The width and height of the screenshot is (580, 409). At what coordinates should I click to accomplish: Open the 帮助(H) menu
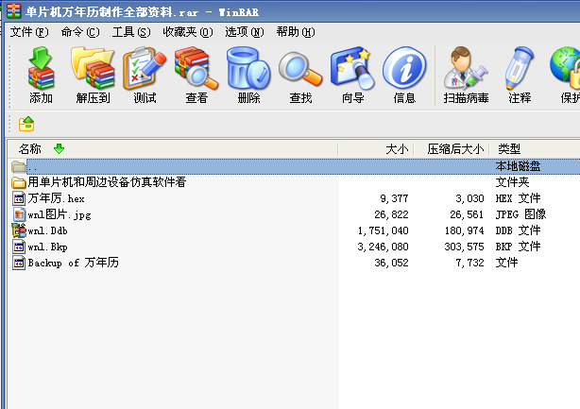296,32
